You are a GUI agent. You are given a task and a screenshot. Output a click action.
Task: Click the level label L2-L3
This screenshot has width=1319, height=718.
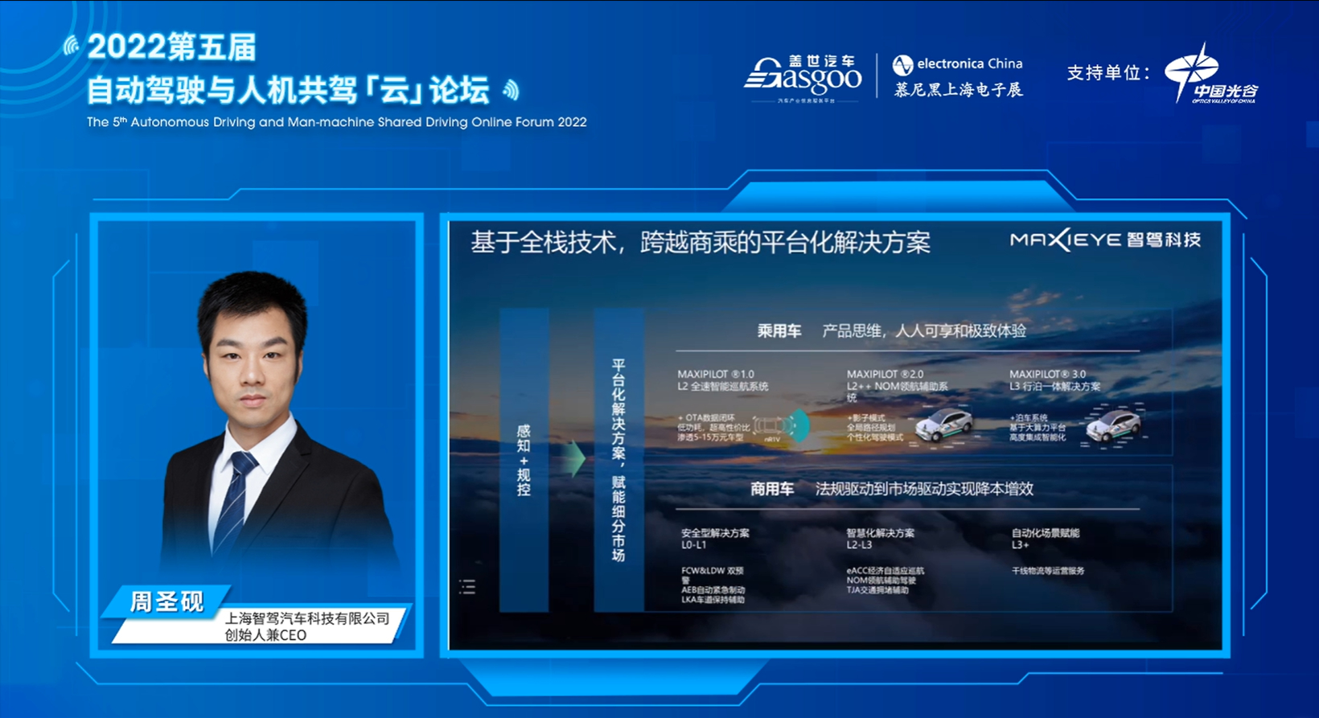tap(859, 545)
